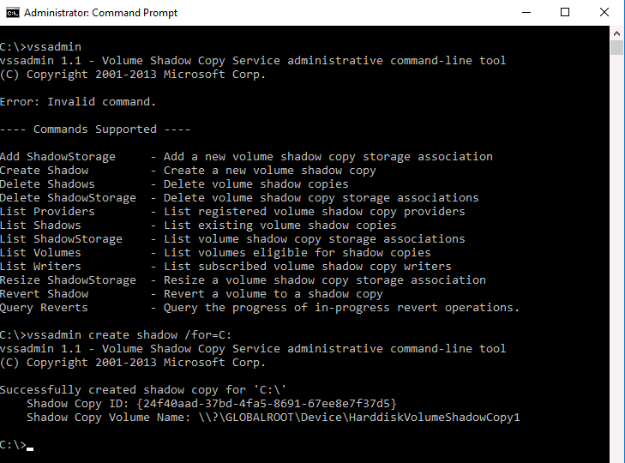625x463 pixels.
Task: Click the 'Query Reverts' command entry
Action: coord(44,308)
